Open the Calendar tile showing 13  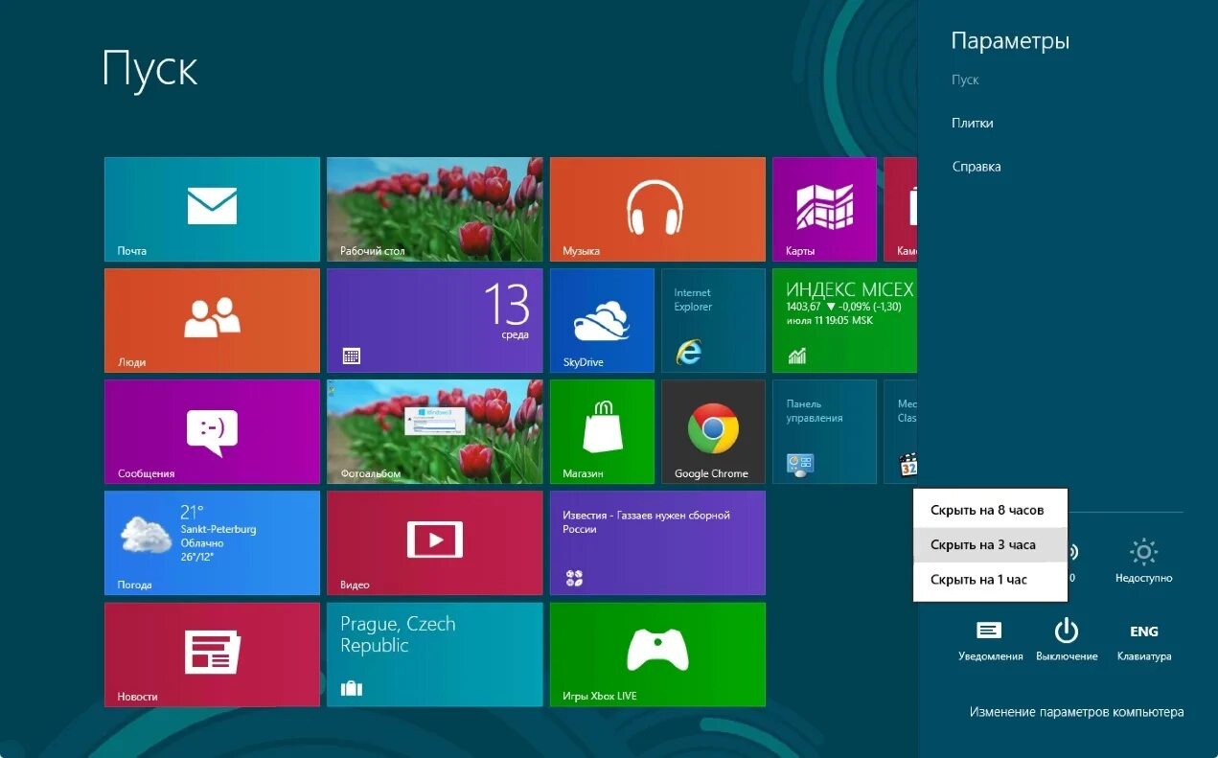click(434, 320)
